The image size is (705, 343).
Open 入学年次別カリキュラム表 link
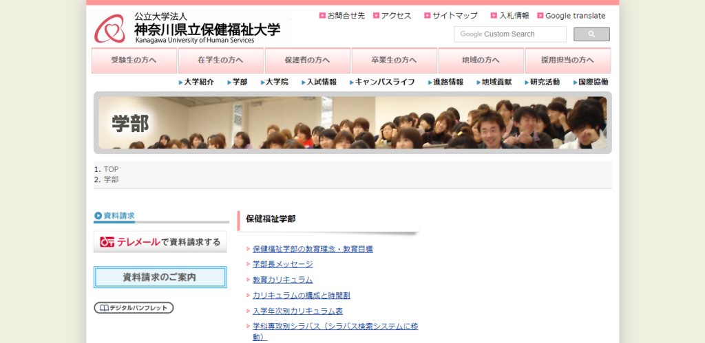297,311
